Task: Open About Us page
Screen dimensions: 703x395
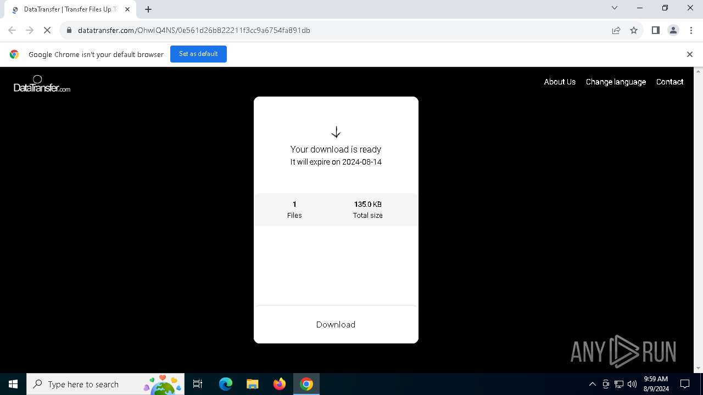Action: tap(560, 82)
